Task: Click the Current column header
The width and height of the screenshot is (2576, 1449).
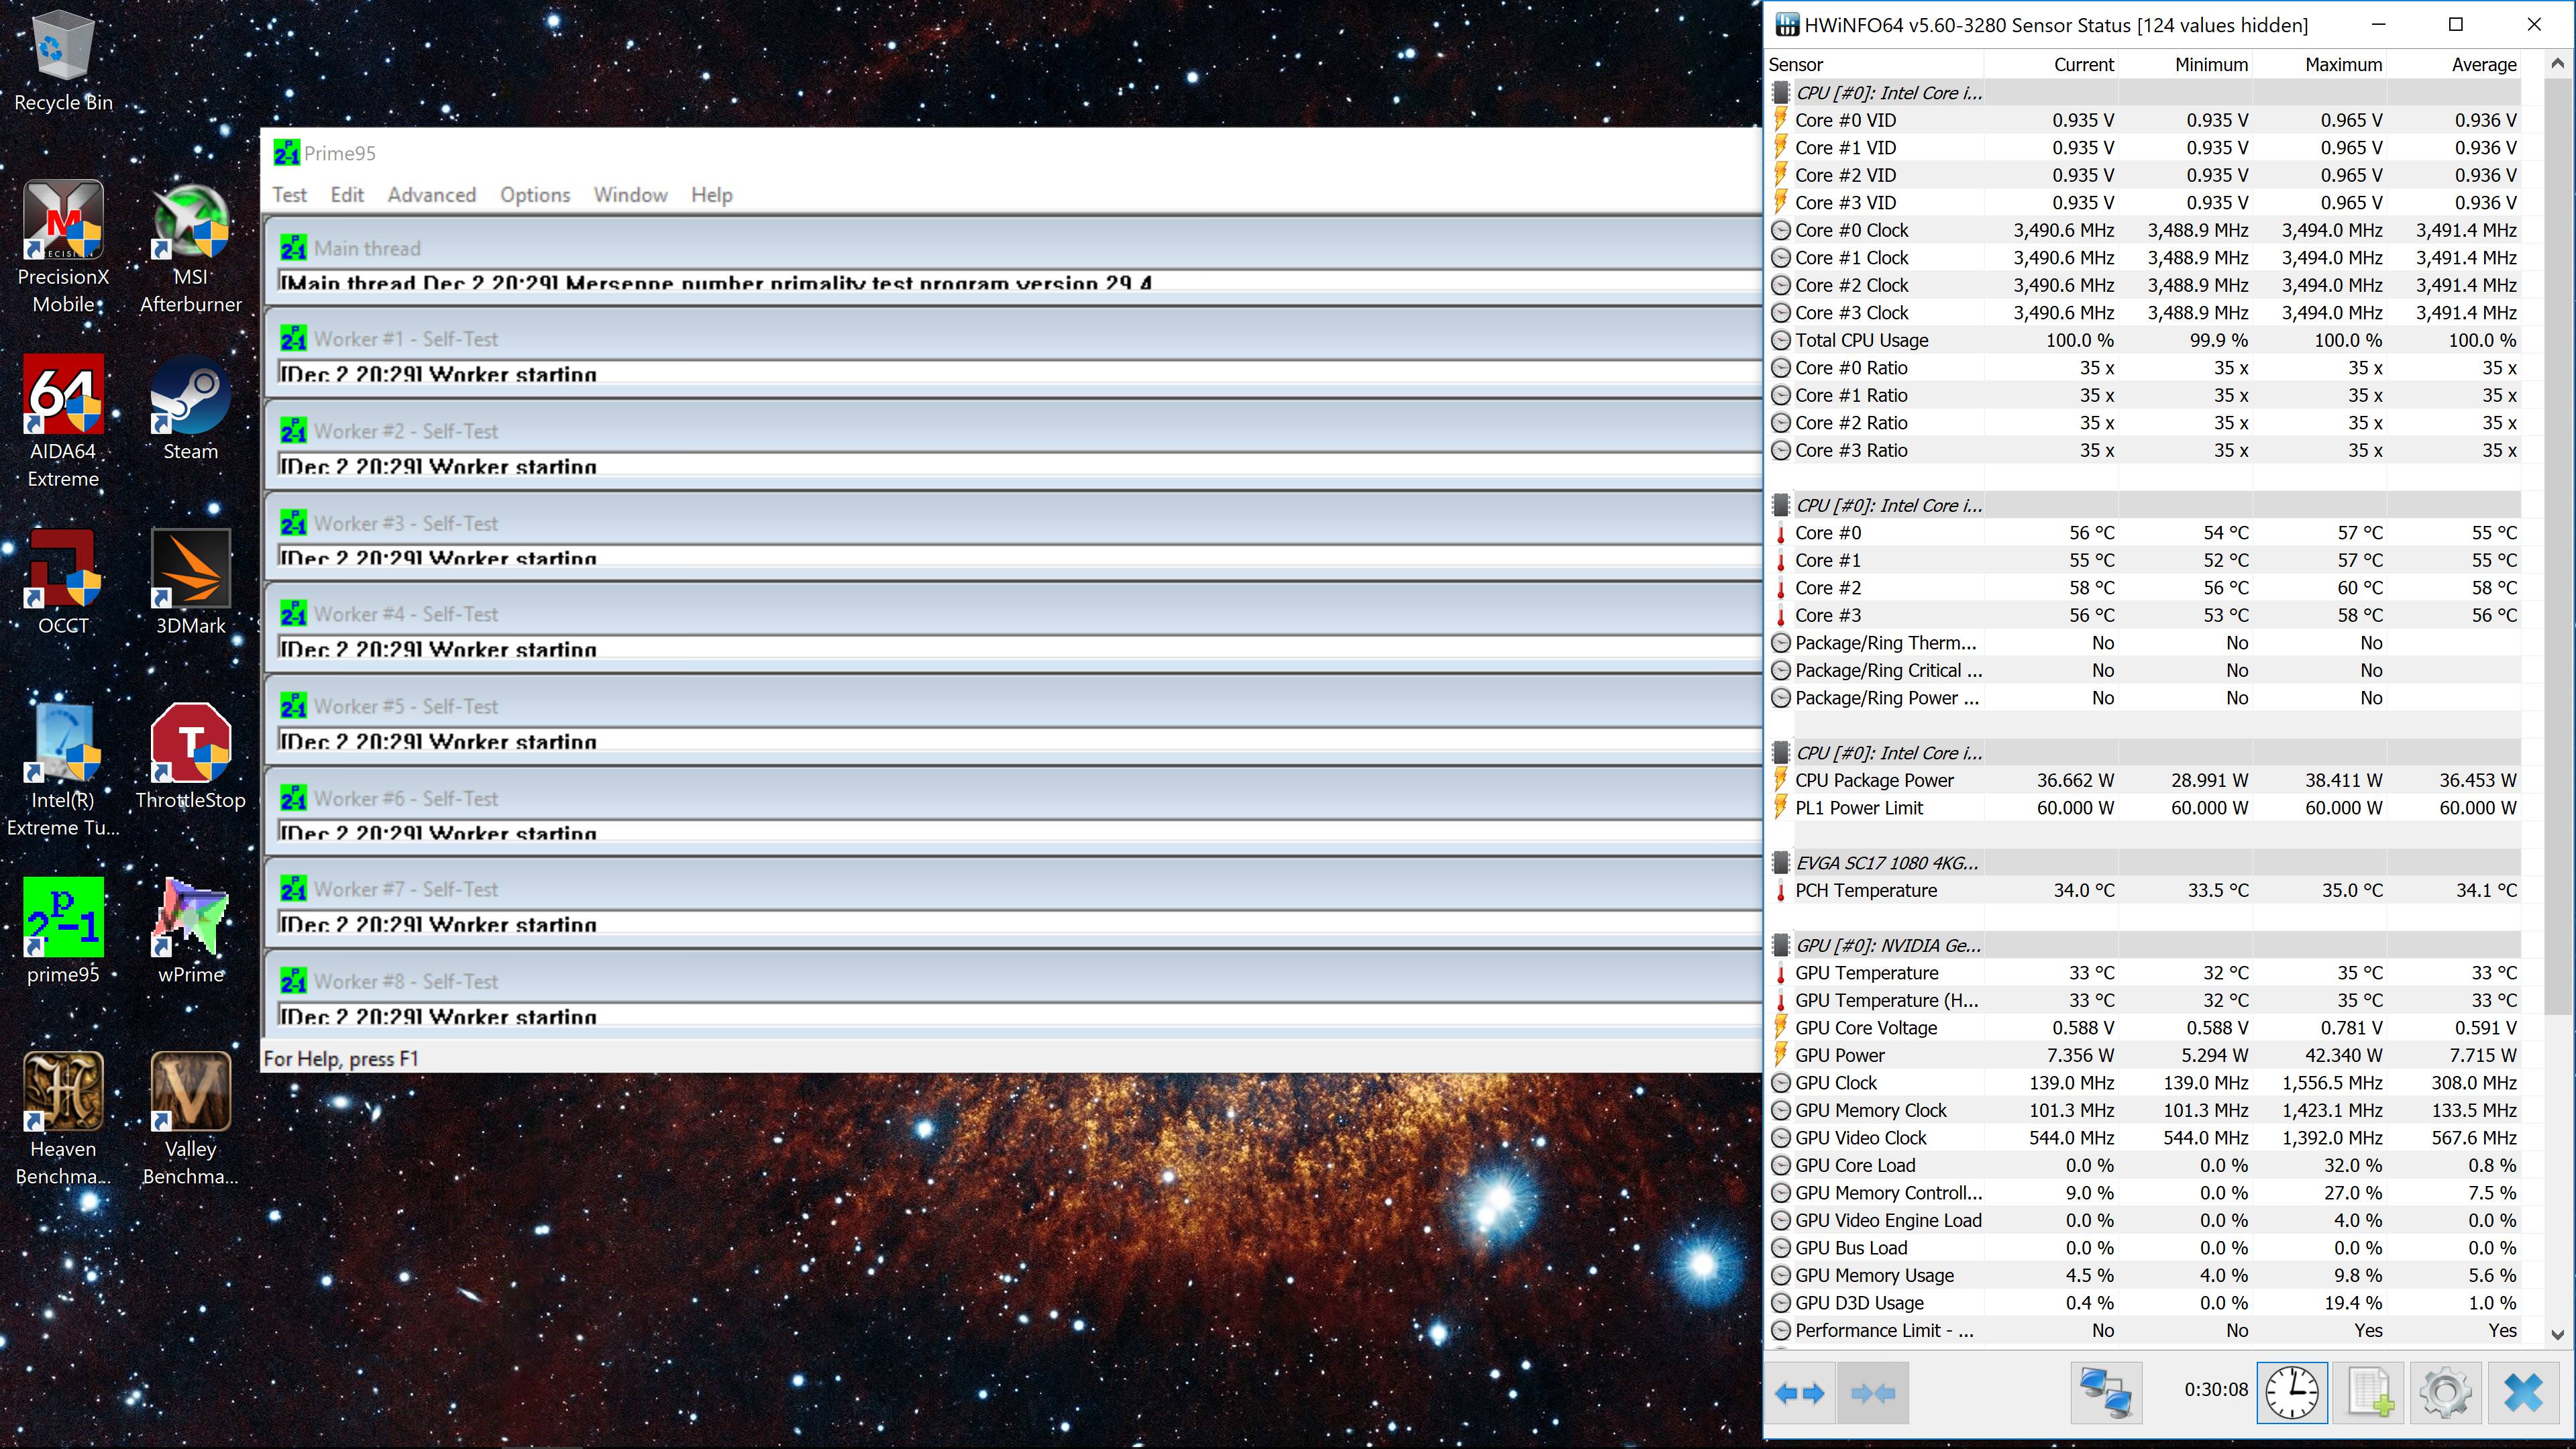Action: 2083,65
